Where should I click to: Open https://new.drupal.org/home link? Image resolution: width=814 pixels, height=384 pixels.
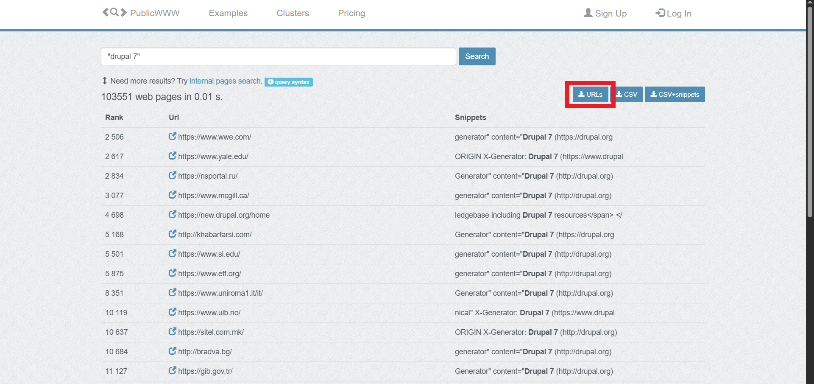point(224,215)
